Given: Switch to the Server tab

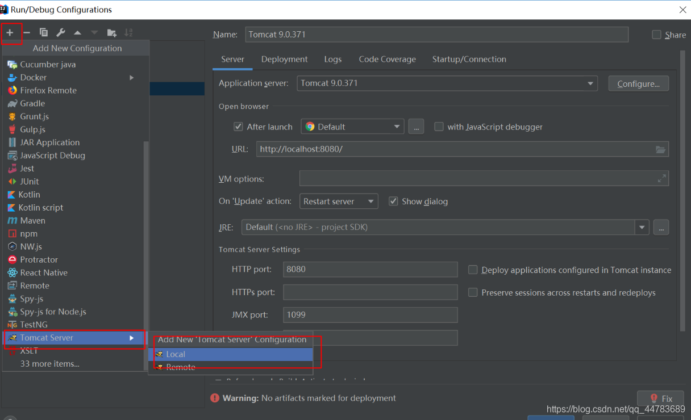Looking at the screenshot, I should coord(232,59).
